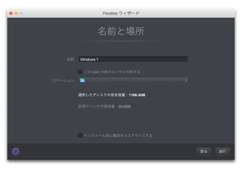This screenshot has height=169, width=242.
Task: Click the 続行 continue button
Action: (x=223, y=151)
